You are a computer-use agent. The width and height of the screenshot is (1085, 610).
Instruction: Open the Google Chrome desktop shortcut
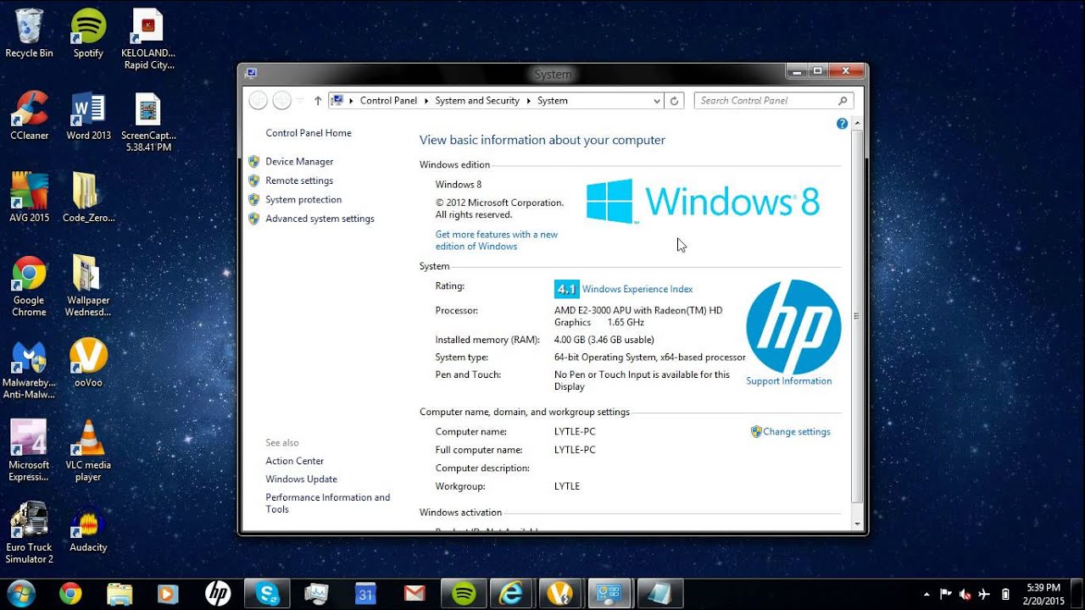(x=29, y=286)
